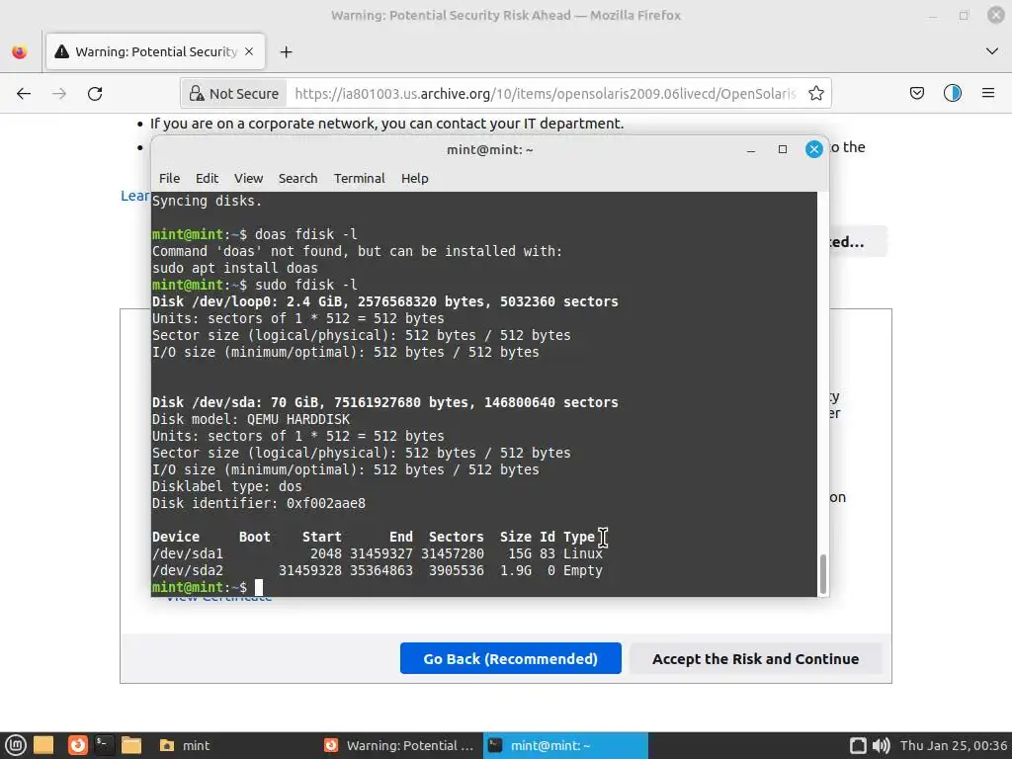Switch to the mint file manager window
The height and width of the screenshot is (759, 1012).
tap(185, 745)
